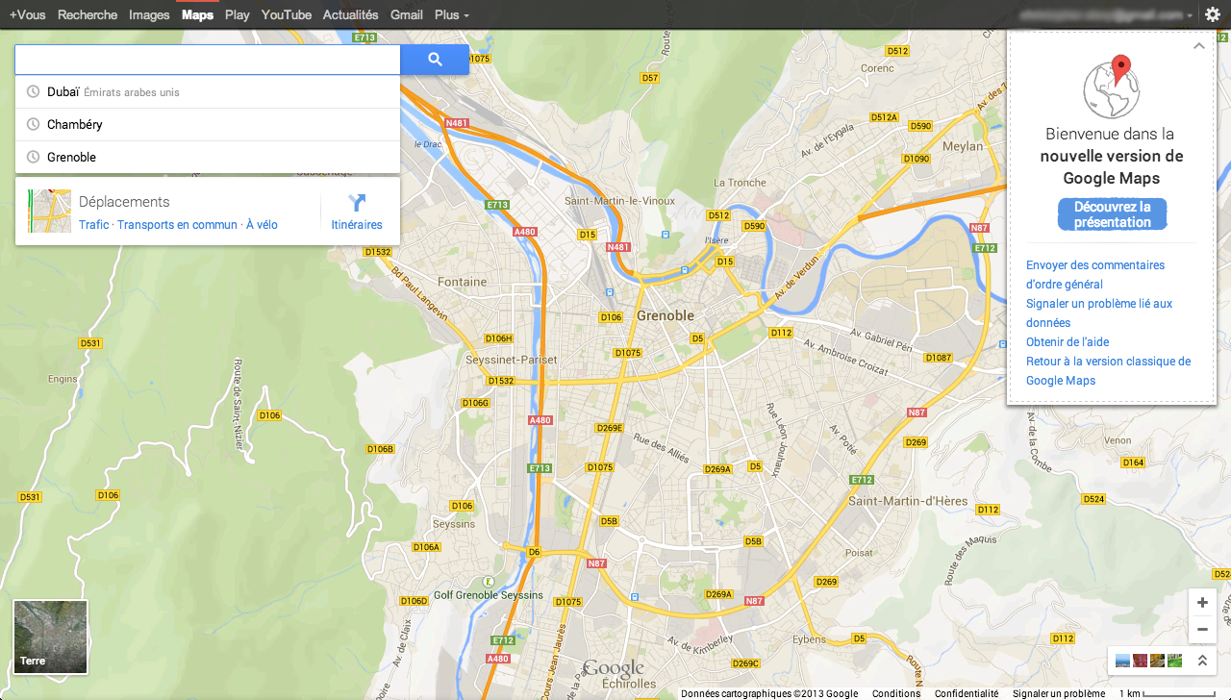
Task: Click the Fontaine label on the map
Action: [462, 282]
